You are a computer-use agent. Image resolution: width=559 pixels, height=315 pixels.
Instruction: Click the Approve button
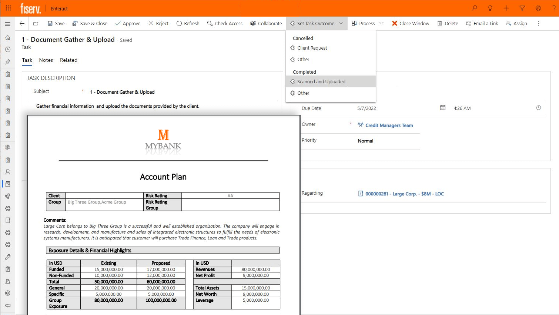pos(128,23)
